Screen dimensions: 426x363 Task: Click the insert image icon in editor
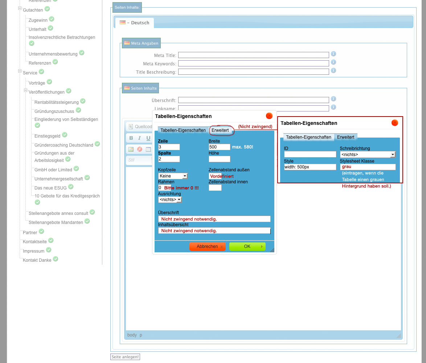coord(131,149)
